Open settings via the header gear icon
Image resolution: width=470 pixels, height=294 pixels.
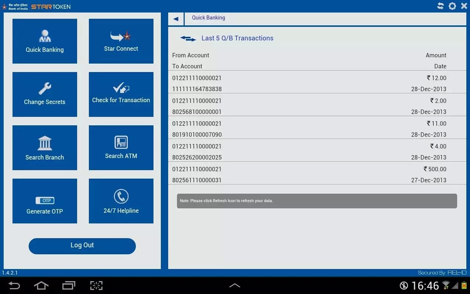point(452,6)
